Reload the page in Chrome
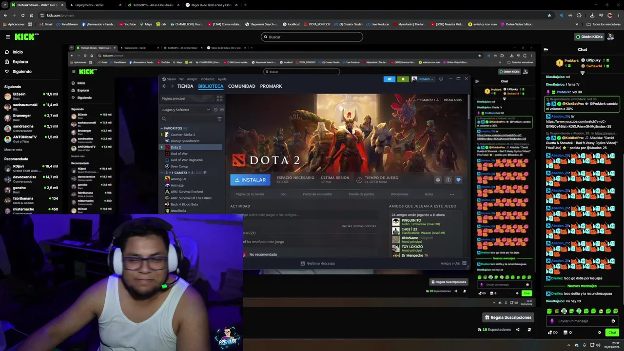624x351 pixels. 23,15
